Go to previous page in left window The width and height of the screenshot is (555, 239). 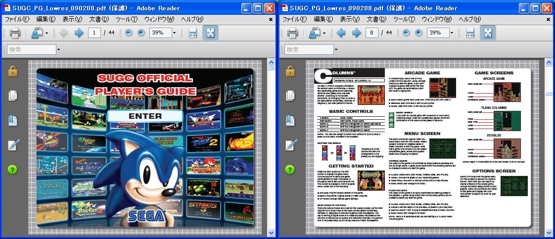(x=63, y=33)
